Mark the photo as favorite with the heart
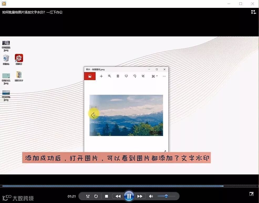 (x=126, y=76)
